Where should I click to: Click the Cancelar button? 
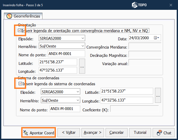click(x=116, y=133)
